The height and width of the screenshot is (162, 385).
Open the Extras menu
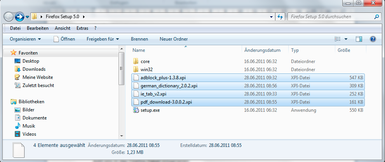pyautogui.click(x=82, y=28)
